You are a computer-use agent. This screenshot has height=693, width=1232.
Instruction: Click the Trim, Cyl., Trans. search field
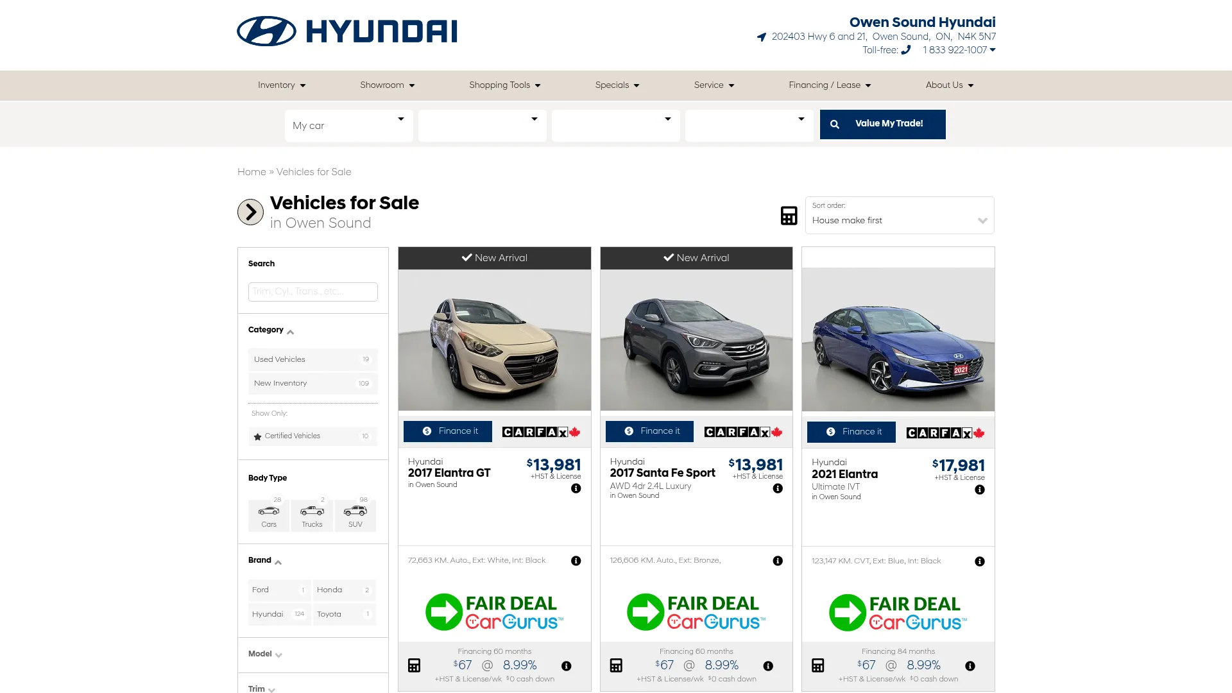point(313,292)
